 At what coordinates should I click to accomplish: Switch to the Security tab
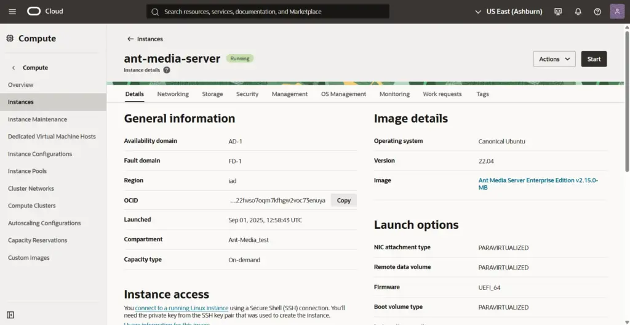[247, 94]
